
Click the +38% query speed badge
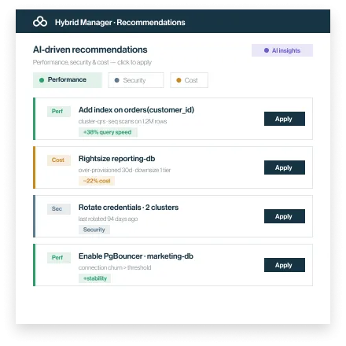108,132
